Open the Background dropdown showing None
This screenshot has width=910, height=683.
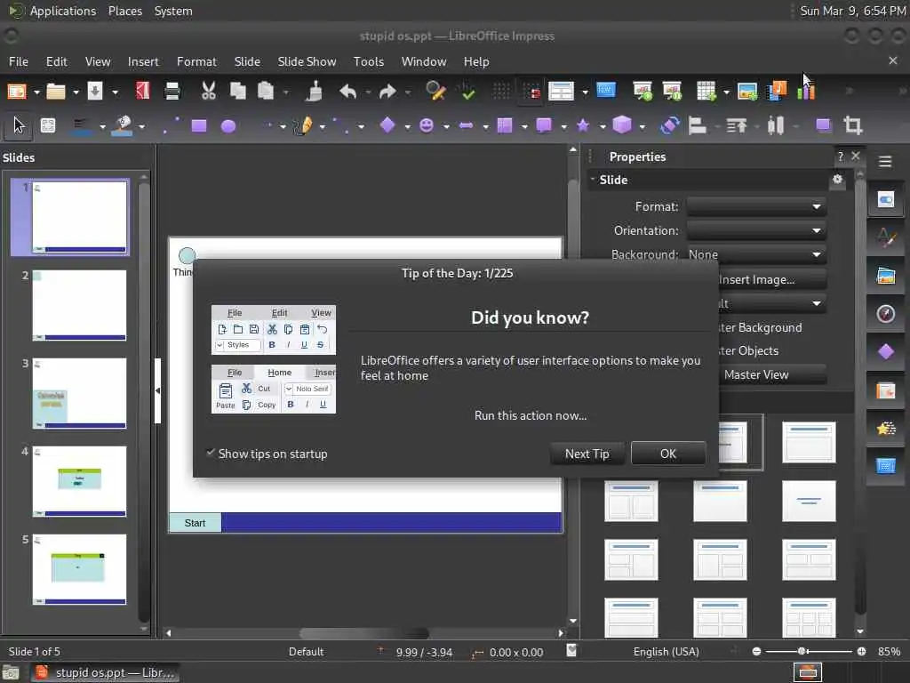coord(756,254)
